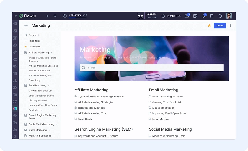Open the notes icon in top bar
This screenshot has width=248, height=151.
pos(195,16)
